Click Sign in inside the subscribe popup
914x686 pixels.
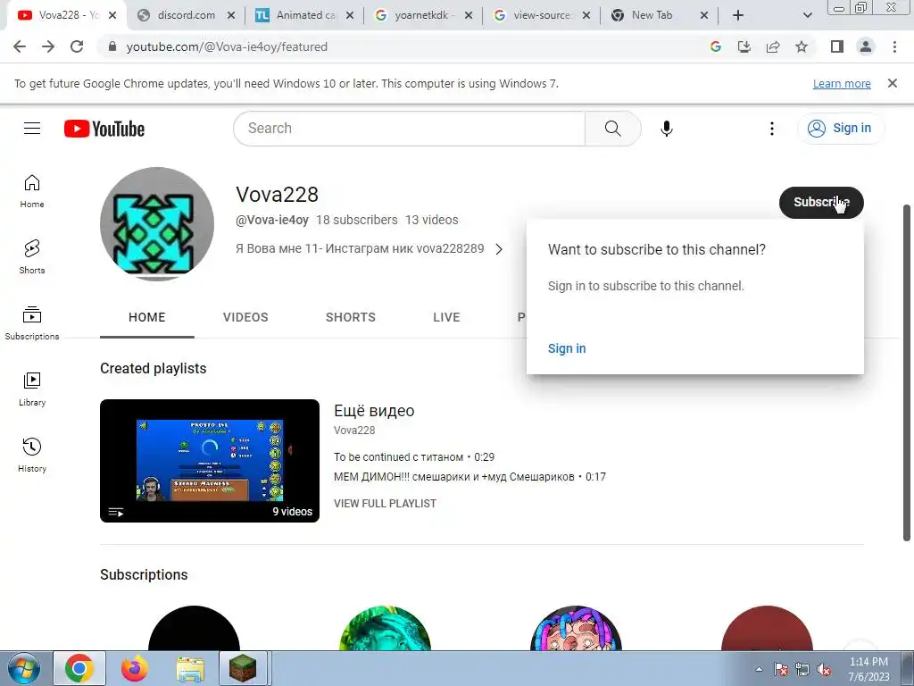pyautogui.click(x=567, y=348)
